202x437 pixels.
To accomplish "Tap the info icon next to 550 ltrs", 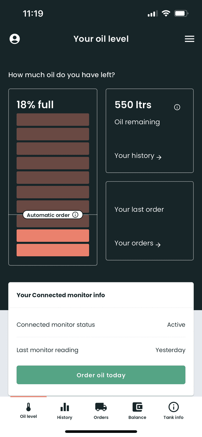I will [177, 107].
